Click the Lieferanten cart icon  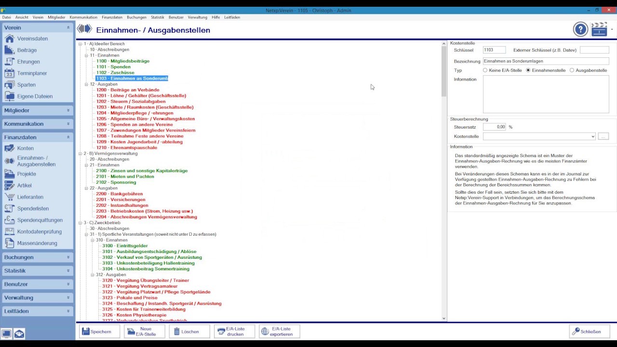(10, 197)
